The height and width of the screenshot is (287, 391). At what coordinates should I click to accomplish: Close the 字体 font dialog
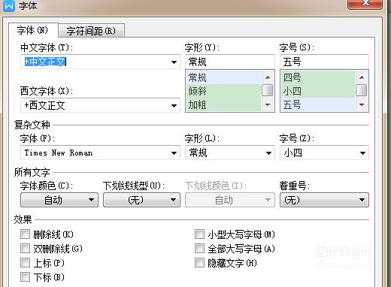coord(365,4)
